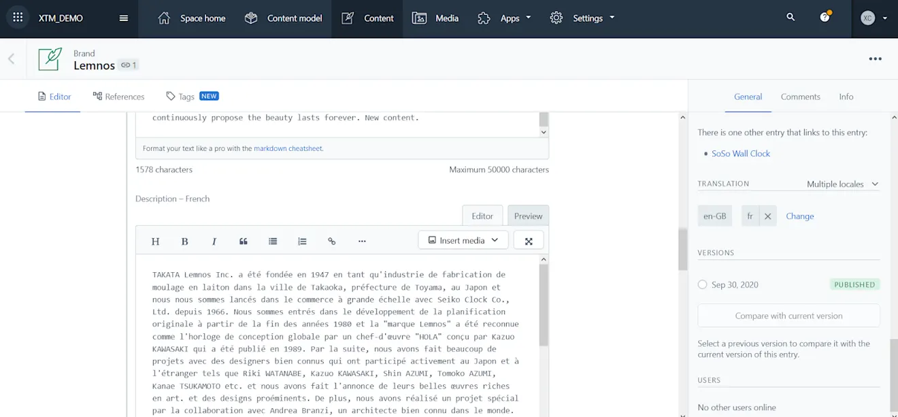Expand the Settings dropdown menu
The image size is (898, 417).
[582, 18]
